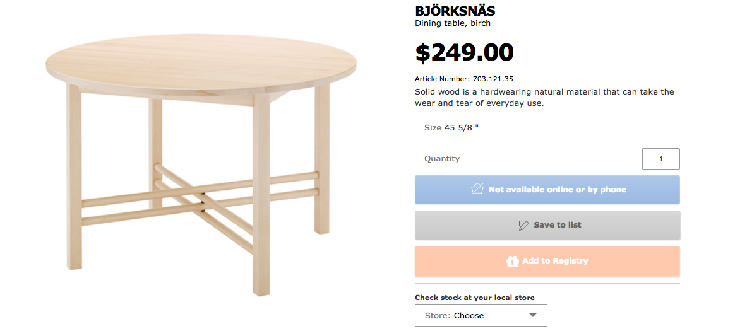
Task: Click the Size 45 5/8" text
Action: click(451, 127)
